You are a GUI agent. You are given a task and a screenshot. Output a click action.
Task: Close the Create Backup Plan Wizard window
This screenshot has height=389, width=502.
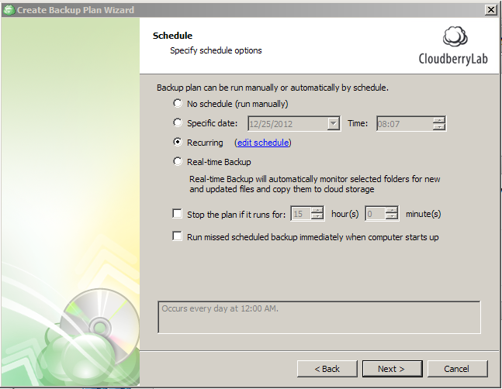click(490, 9)
